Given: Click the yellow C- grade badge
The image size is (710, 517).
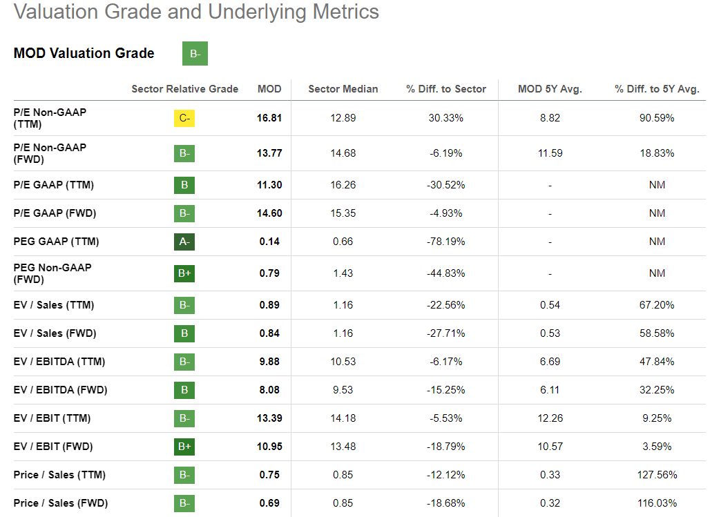Looking at the screenshot, I should [184, 118].
